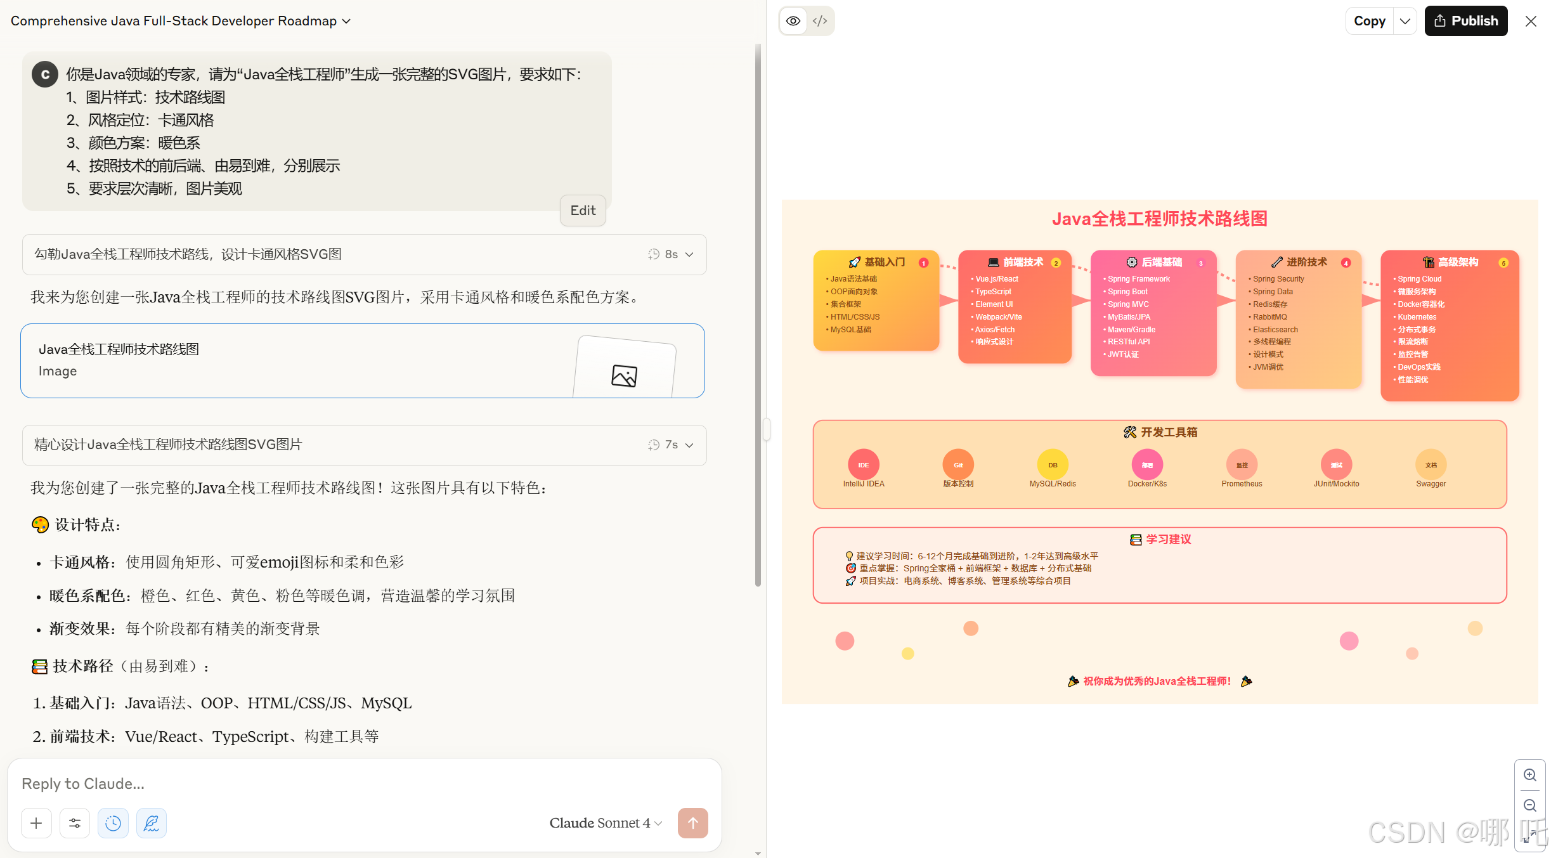The image size is (1551, 858).
Task: Switch to the code view tab
Action: pyautogui.click(x=820, y=21)
